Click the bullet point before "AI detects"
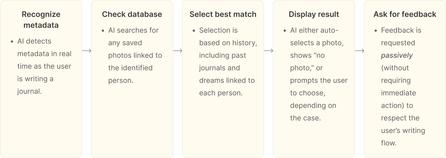 coord(12,42)
